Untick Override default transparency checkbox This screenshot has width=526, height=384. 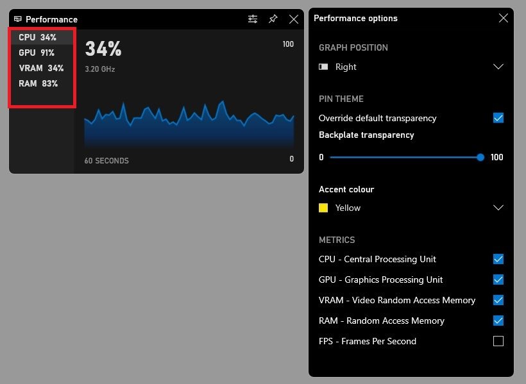pyautogui.click(x=498, y=118)
